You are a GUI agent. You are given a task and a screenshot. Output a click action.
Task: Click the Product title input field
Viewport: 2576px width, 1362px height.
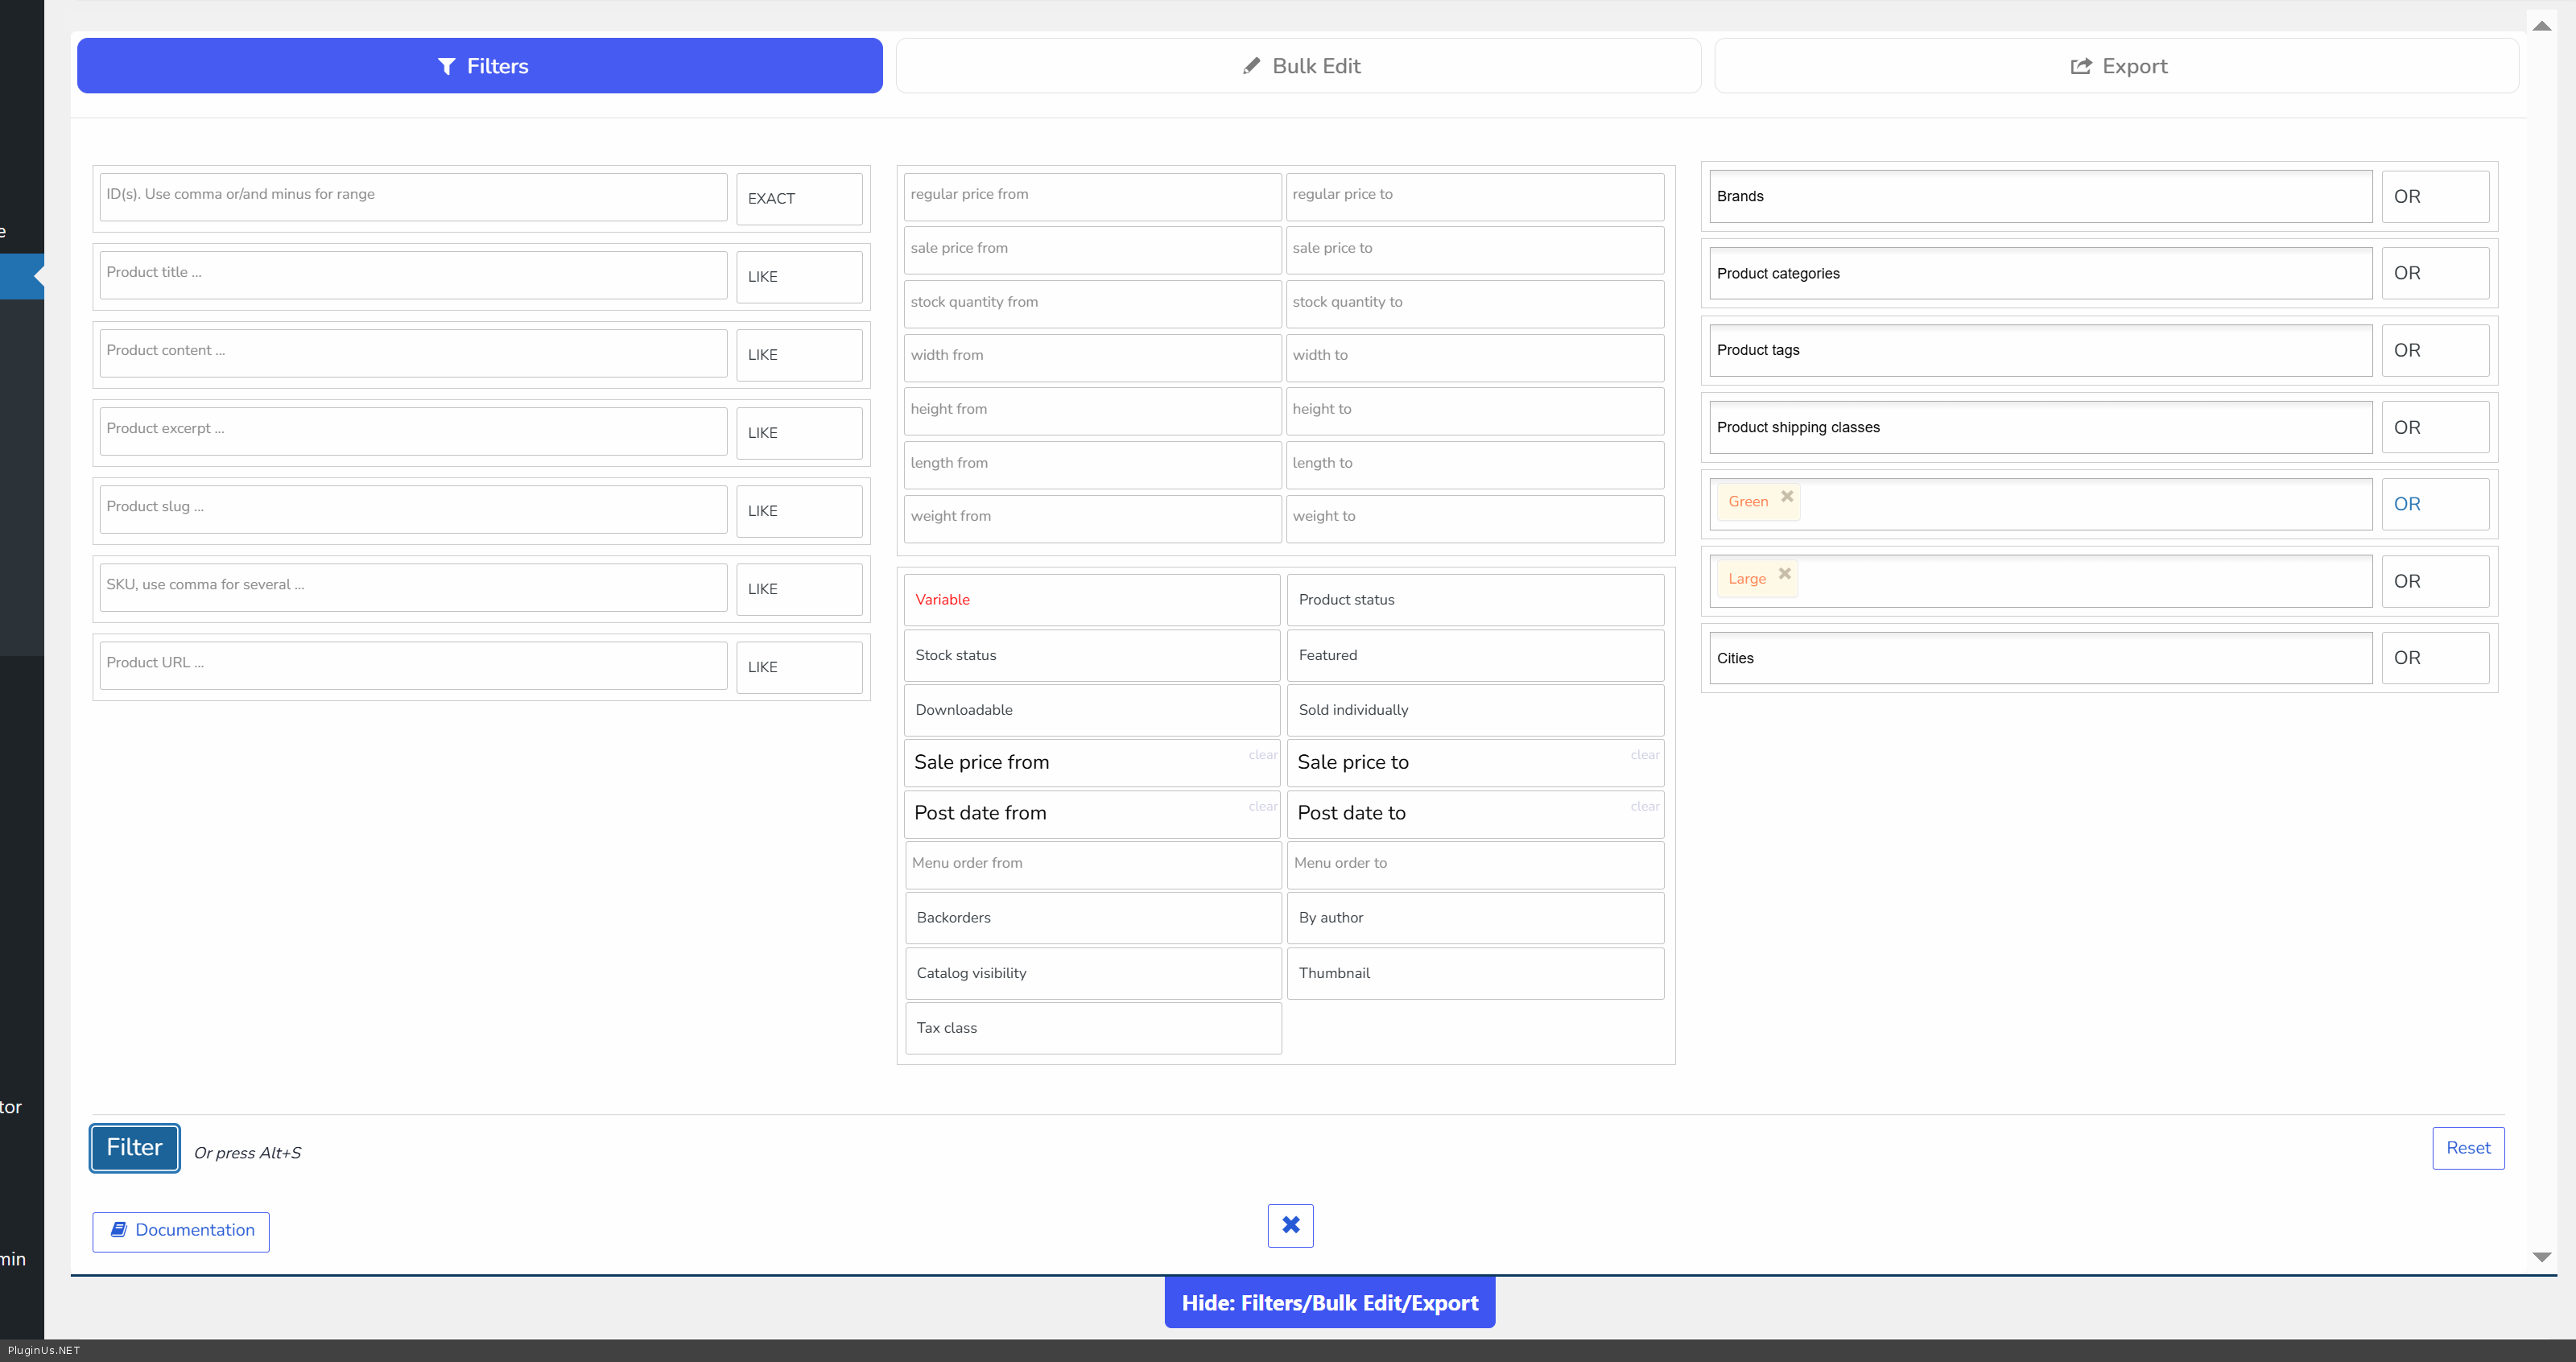coord(413,273)
